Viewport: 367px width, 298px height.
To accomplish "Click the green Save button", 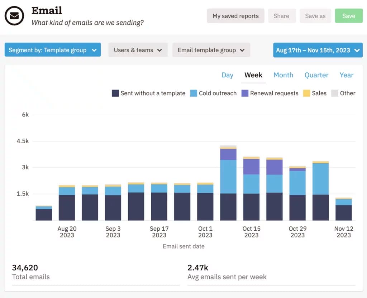I will coord(348,16).
